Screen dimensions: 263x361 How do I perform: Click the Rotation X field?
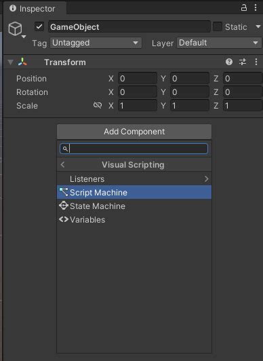click(x=138, y=92)
